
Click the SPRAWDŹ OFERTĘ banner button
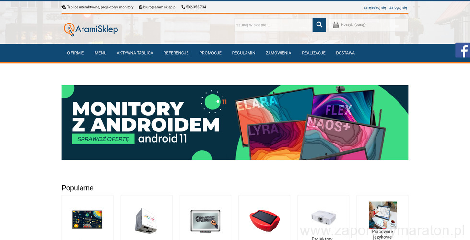coord(103,139)
